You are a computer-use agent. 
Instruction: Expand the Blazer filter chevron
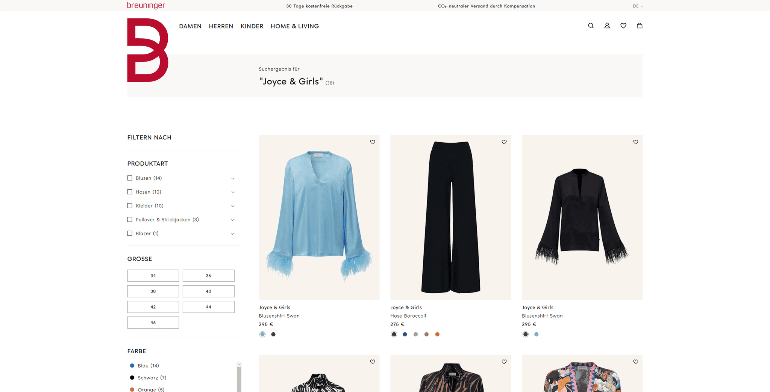pyautogui.click(x=232, y=234)
